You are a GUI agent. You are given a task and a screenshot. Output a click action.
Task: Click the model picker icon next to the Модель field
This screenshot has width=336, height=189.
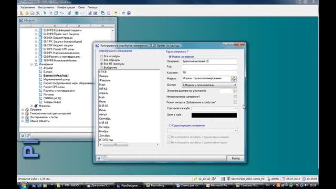click(x=234, y=79)
